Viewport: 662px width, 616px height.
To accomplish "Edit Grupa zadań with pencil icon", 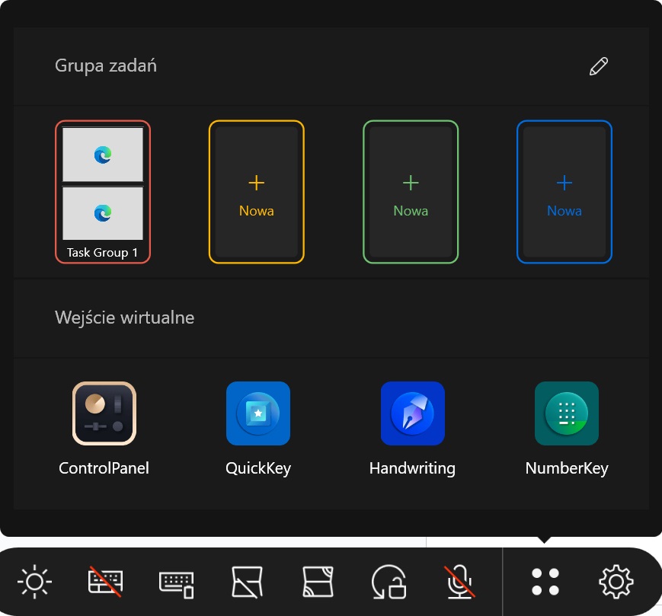I will tap(599, 66).
